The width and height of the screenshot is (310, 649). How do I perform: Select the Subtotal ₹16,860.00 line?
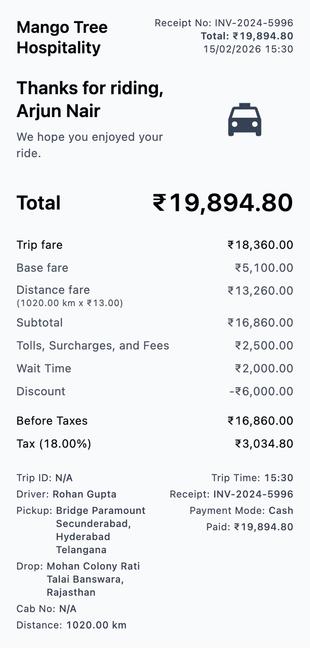(155, 323)
